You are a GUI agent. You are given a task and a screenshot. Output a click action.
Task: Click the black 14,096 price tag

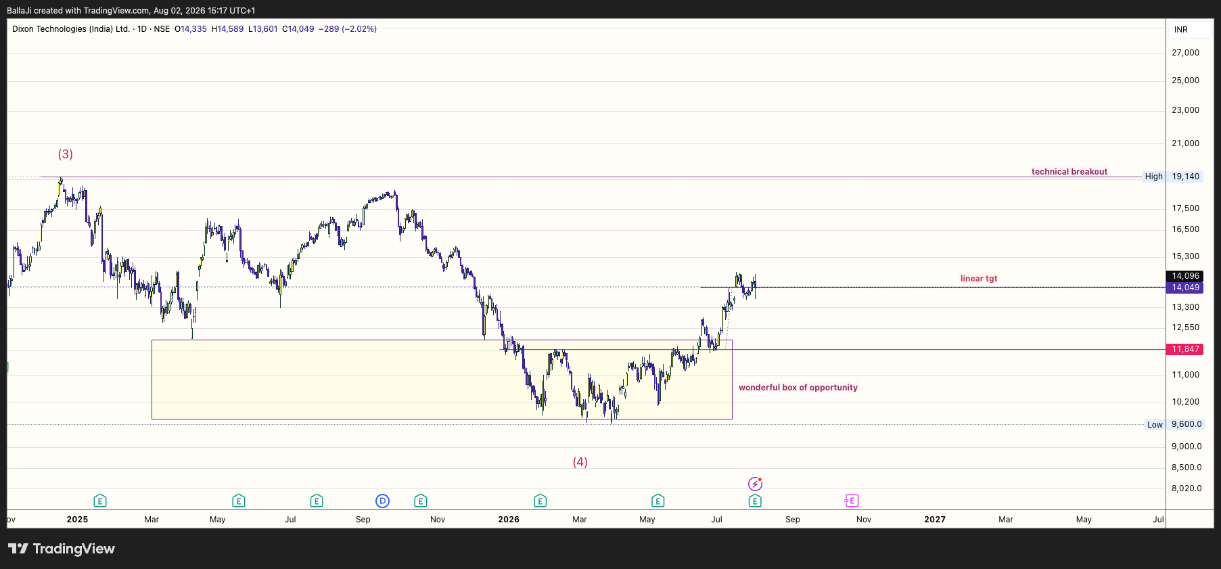pos(1185,276)
